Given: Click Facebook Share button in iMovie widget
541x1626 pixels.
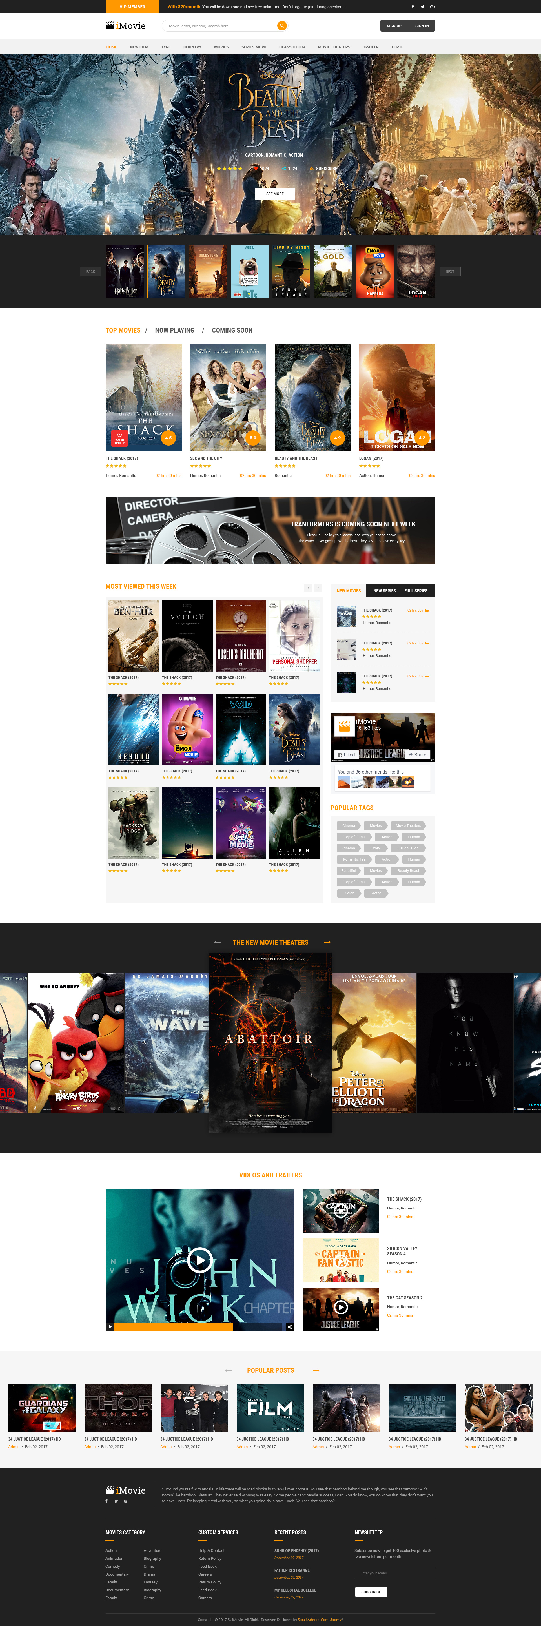Looking at the screenshot, I should [x=417, y=754].
